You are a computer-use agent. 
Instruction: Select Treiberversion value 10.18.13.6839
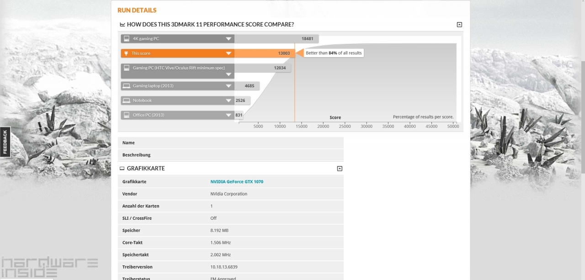224,267
